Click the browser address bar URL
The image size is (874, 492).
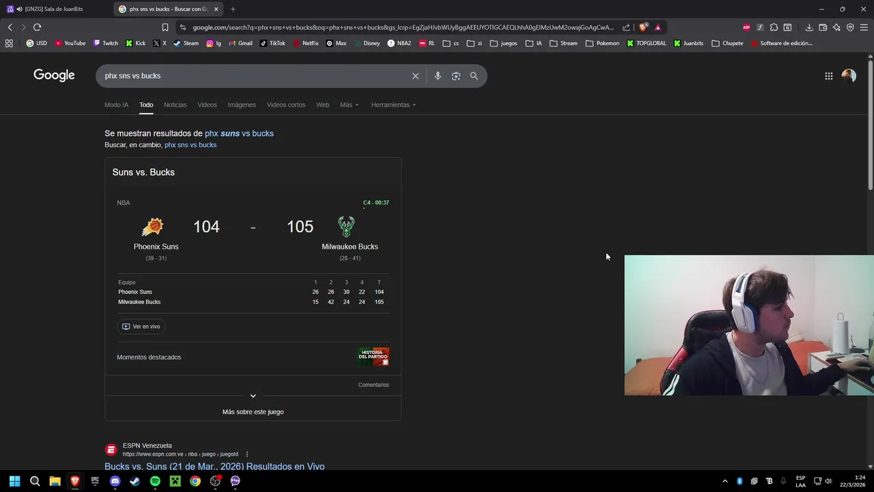point(403,27)
